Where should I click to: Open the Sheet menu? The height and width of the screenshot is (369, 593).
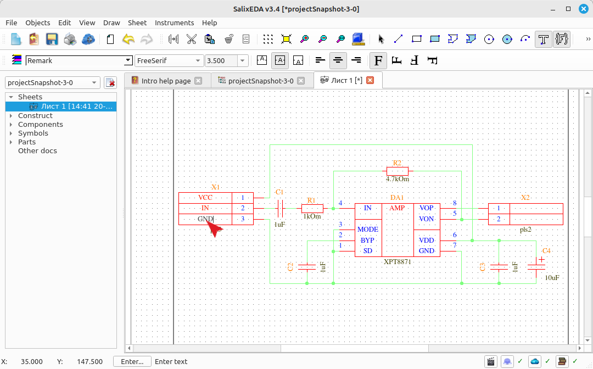click(x=137, y=23)
